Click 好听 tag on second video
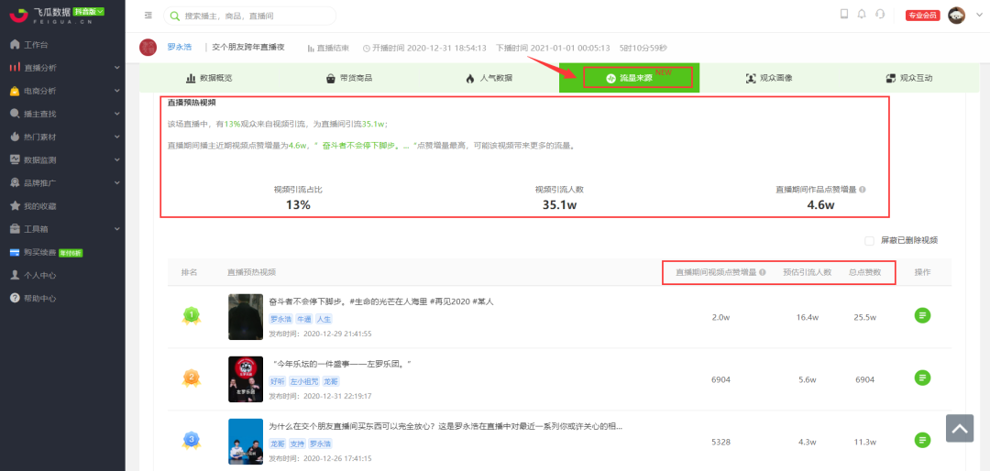The height and width of the screenshot is (471, 990). [x=277, y=381]
